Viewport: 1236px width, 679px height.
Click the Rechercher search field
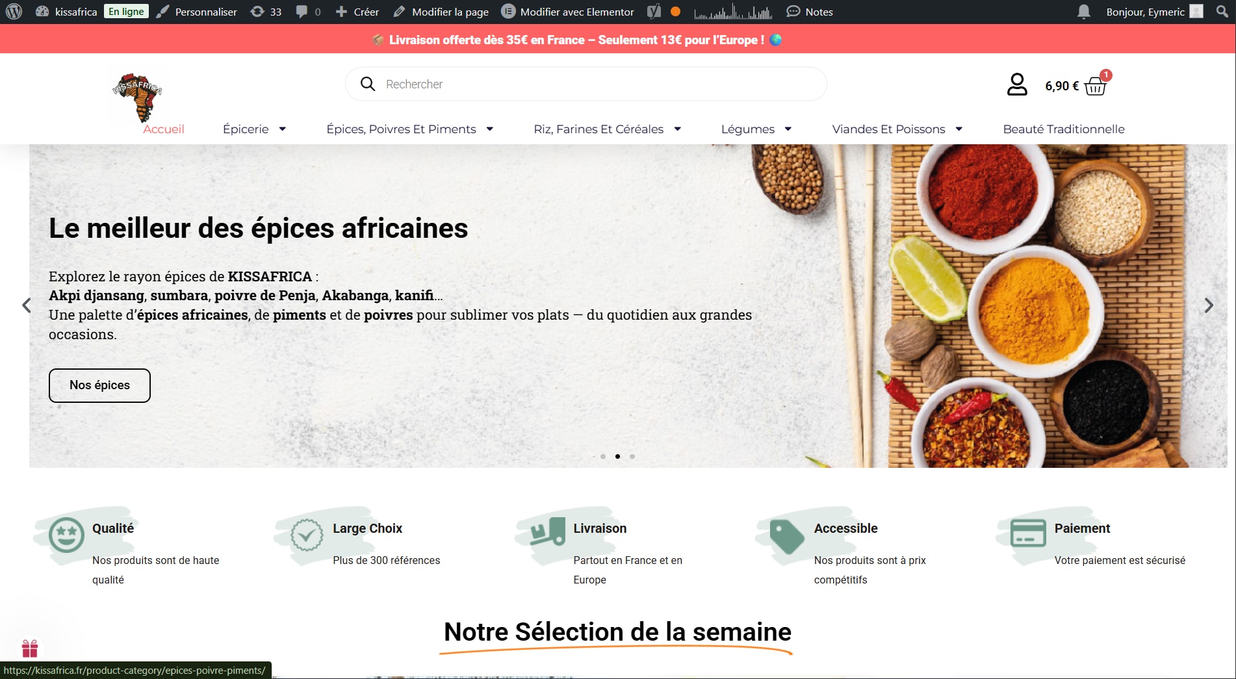[586, 84]
